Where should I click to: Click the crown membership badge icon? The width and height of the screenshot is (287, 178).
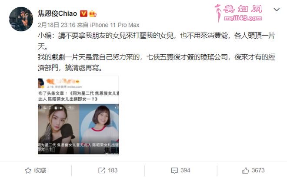pyautogui.click(x=93, y=13)
